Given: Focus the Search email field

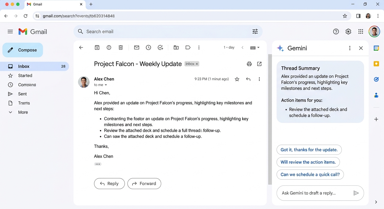Looking at the screenshot, I should coord(168,32).
